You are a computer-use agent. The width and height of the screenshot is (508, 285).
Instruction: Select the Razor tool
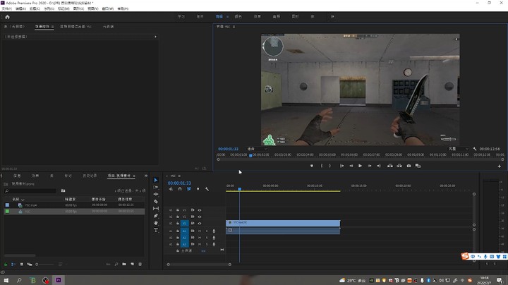tap(156, 202)
